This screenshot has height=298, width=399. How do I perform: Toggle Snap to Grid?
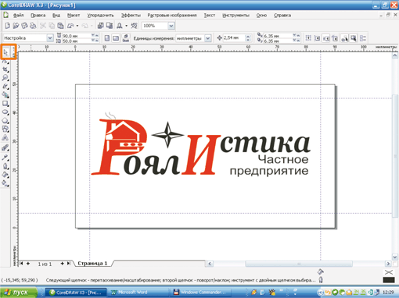click(x=308, y=38)
